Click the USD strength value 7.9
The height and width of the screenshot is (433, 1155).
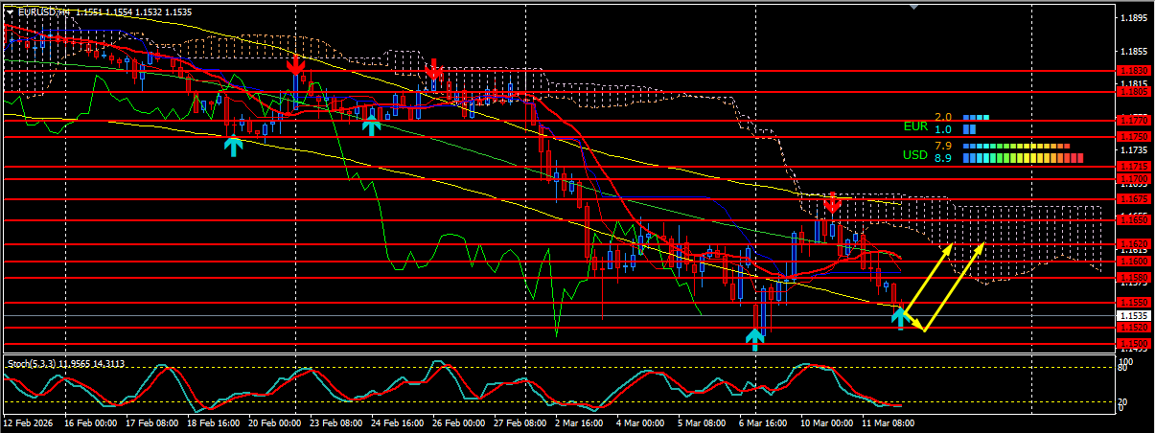[x=943, y=146]
